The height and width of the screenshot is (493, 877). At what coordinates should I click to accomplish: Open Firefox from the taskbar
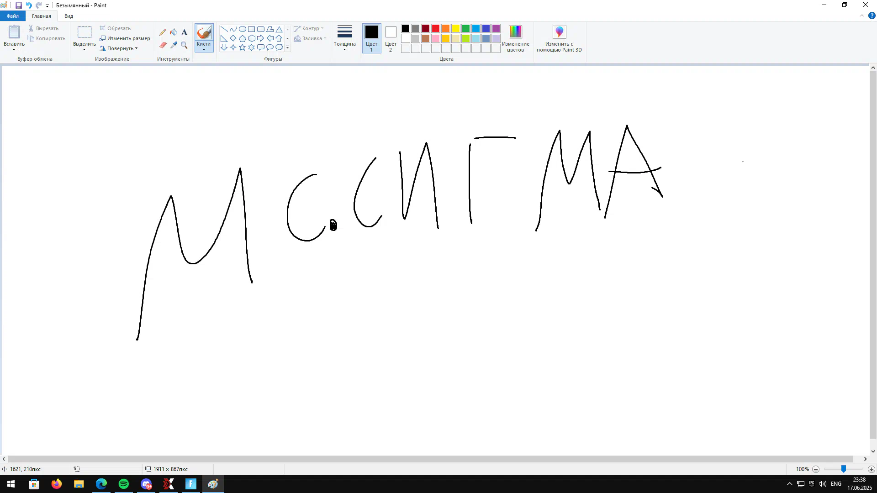pos(56,484)
